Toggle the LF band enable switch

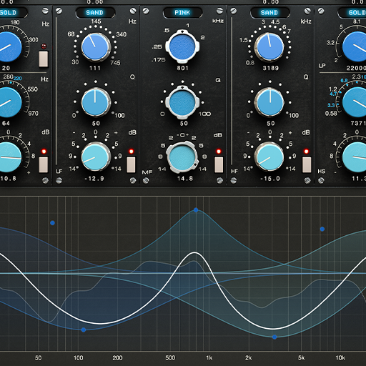point(131,164)
